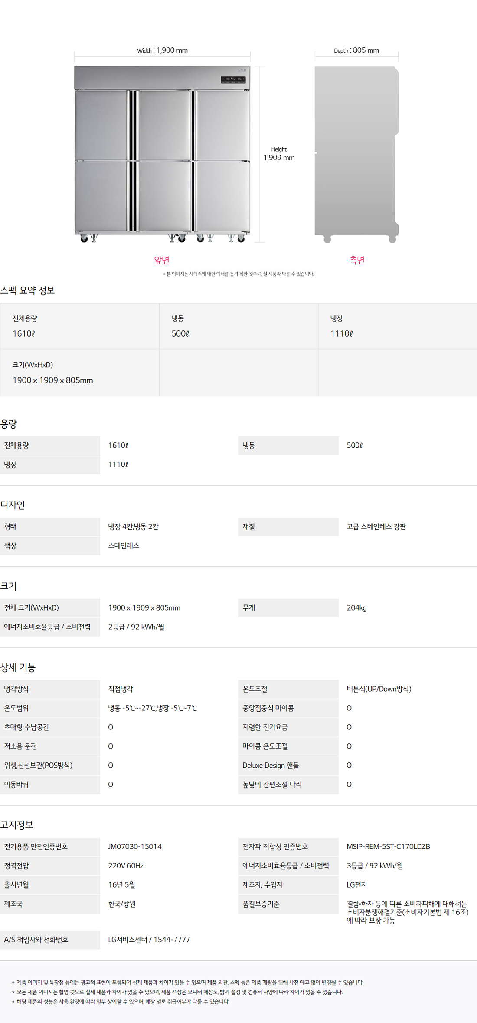Click the red 앞면 label
This screenshot has width=477, height=1023.
click(x=162, y=260)
